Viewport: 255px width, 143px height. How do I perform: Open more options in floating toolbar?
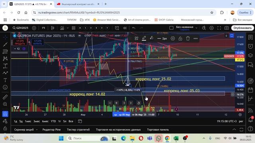coord(196,39)
